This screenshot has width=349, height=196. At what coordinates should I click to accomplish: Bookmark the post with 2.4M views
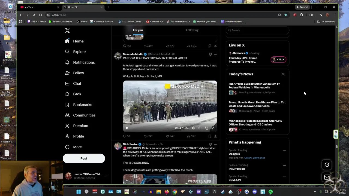pyautogui.click(x=210, y=46)
